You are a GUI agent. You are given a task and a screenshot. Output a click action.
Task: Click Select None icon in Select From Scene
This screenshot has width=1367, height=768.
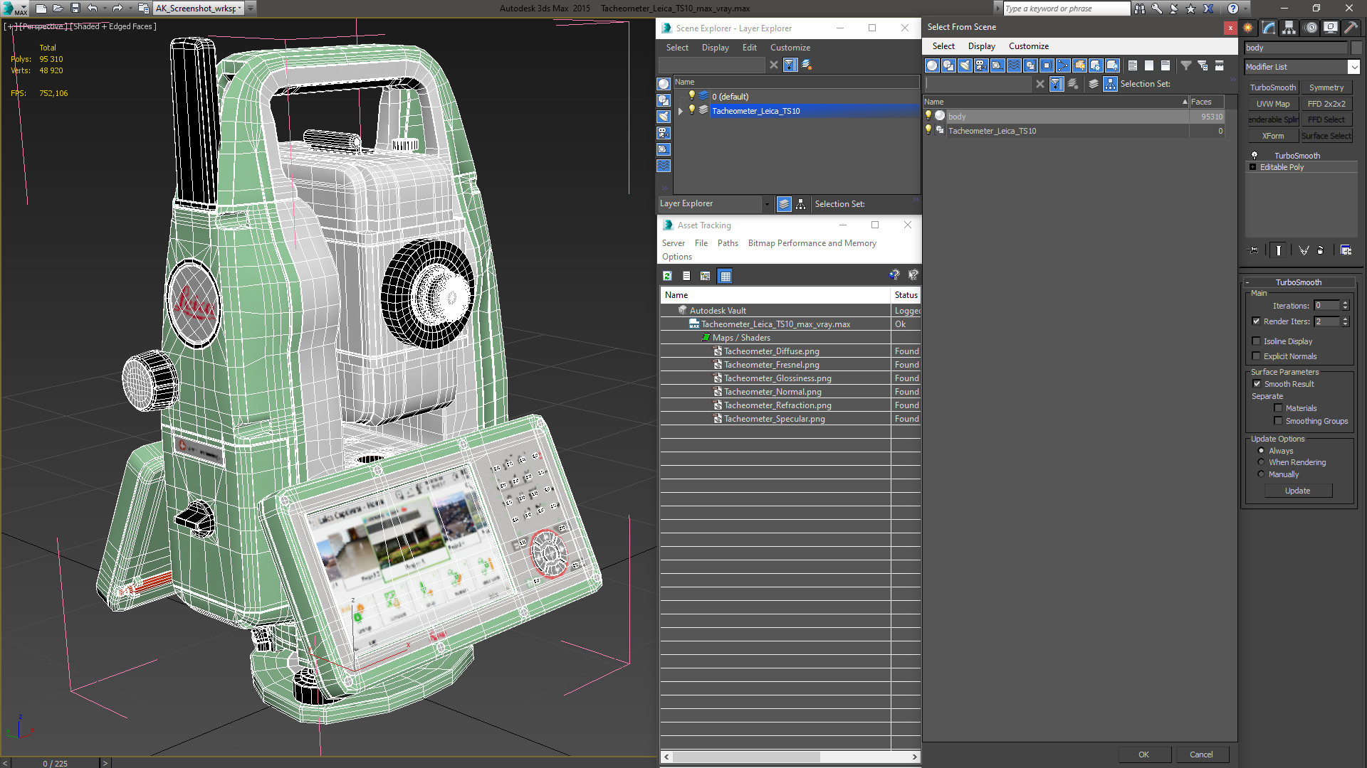[x=1149, y=65]
